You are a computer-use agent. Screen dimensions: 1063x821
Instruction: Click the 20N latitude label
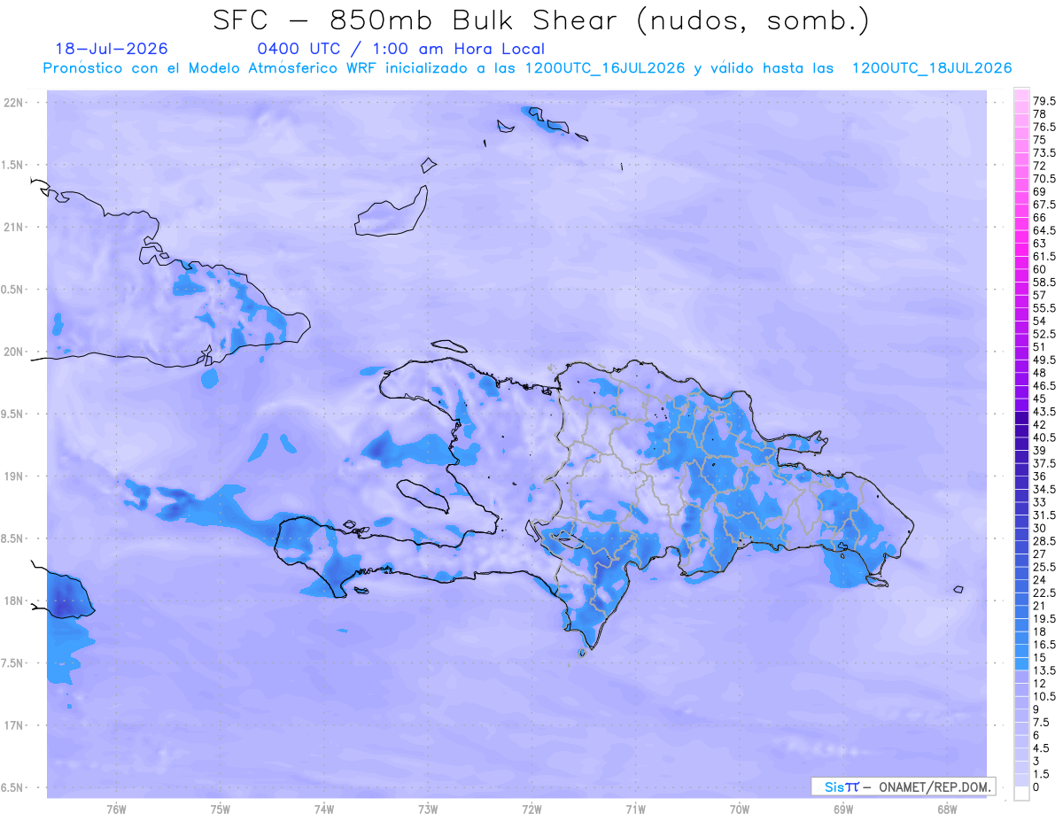(x=14, y=352)
